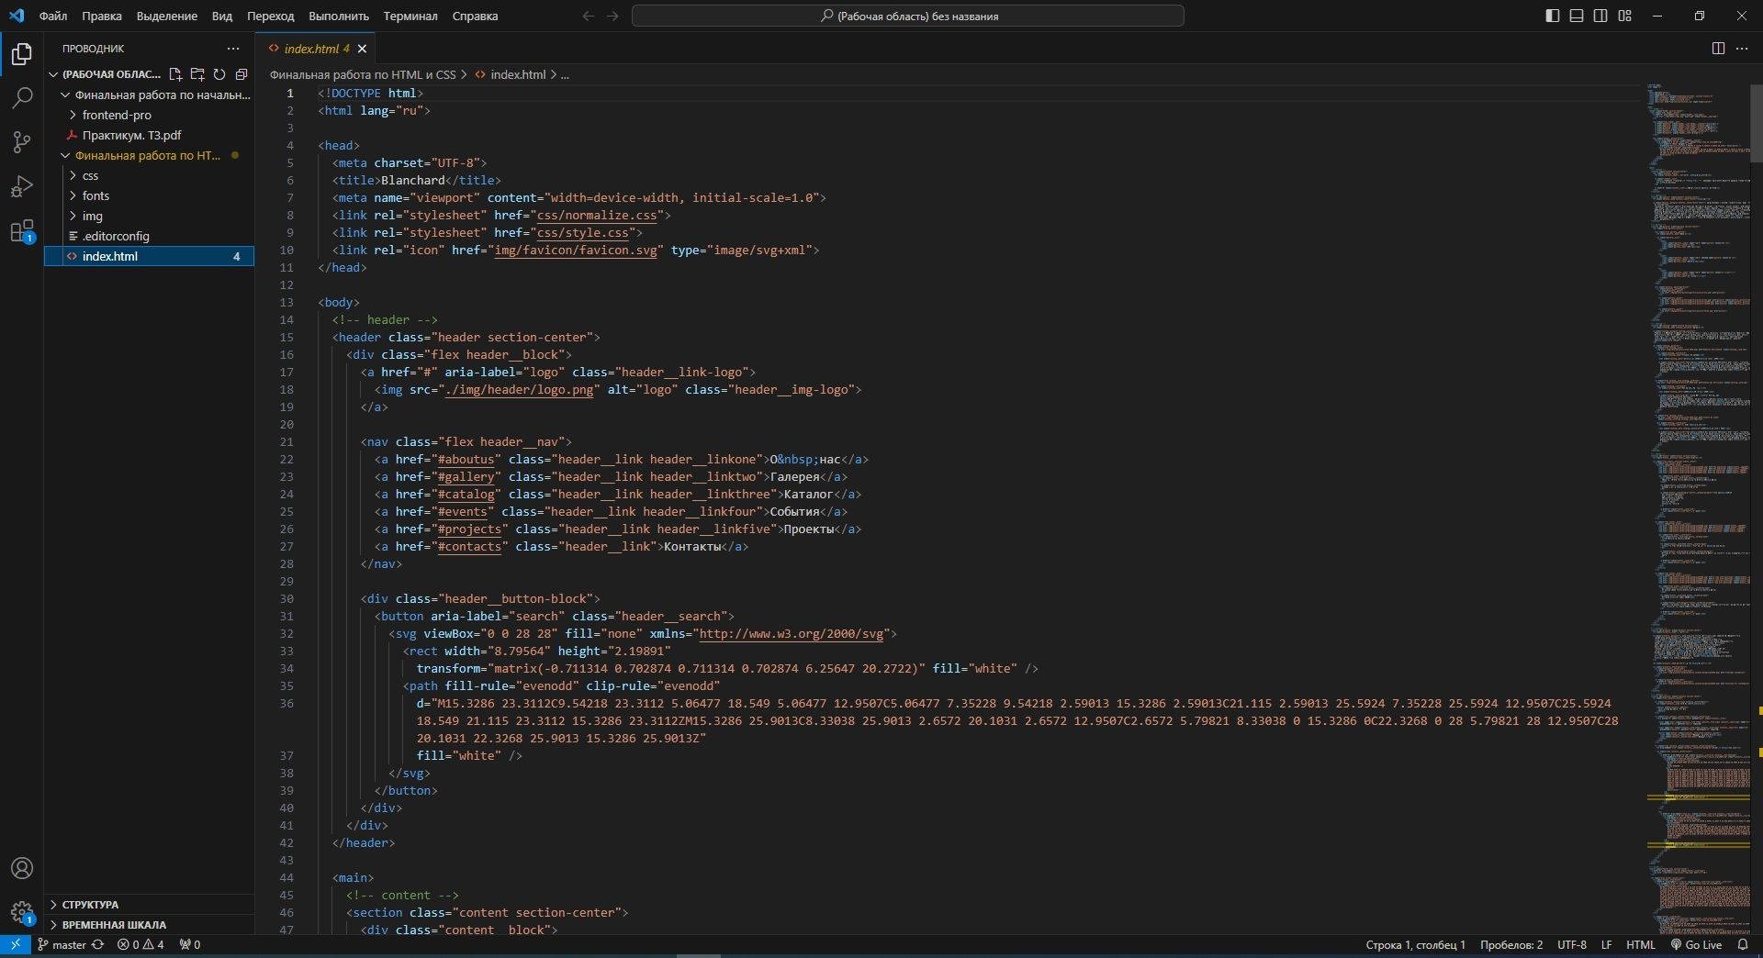Toggle the secondary side bar layout

pos(1600,16)
